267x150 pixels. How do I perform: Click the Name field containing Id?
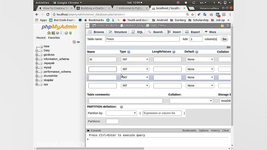(102, 59)
